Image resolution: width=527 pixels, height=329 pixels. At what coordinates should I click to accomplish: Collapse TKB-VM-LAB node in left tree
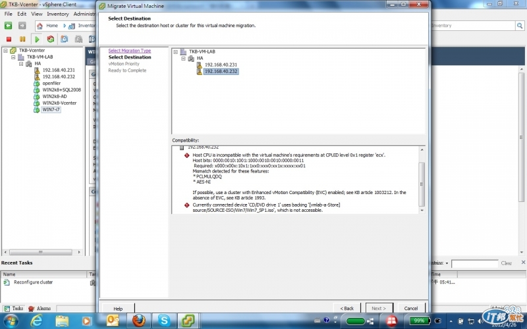pyautogui.click(x=13, y=57)
